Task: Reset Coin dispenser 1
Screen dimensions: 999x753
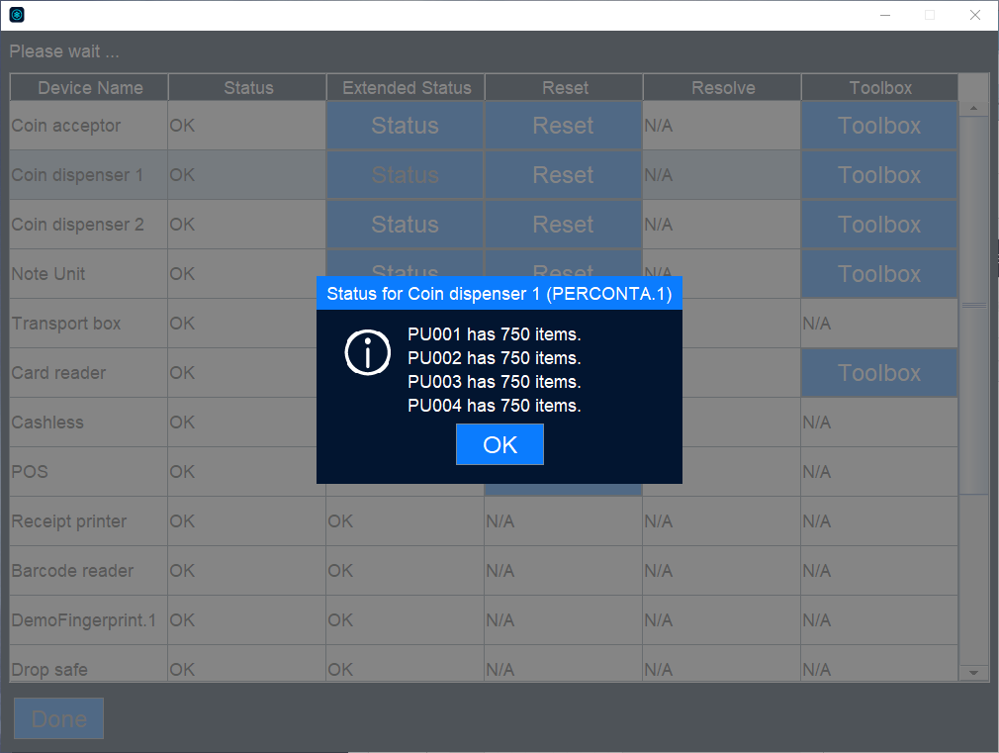Action: pos(563,174)
